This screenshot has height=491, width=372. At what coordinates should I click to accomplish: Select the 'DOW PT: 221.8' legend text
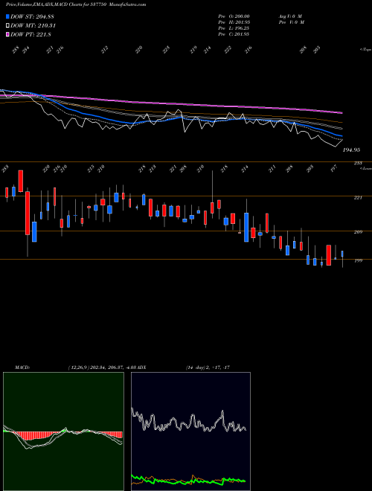[31, 35]
